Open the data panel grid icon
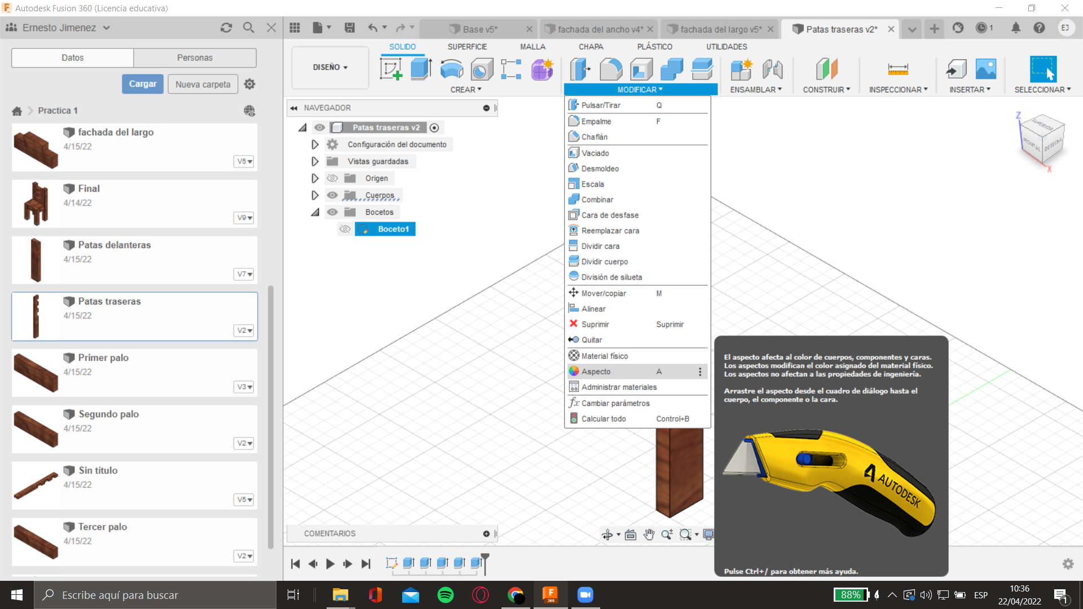Viewport: 1083px width, 609px height. [294, 28]
